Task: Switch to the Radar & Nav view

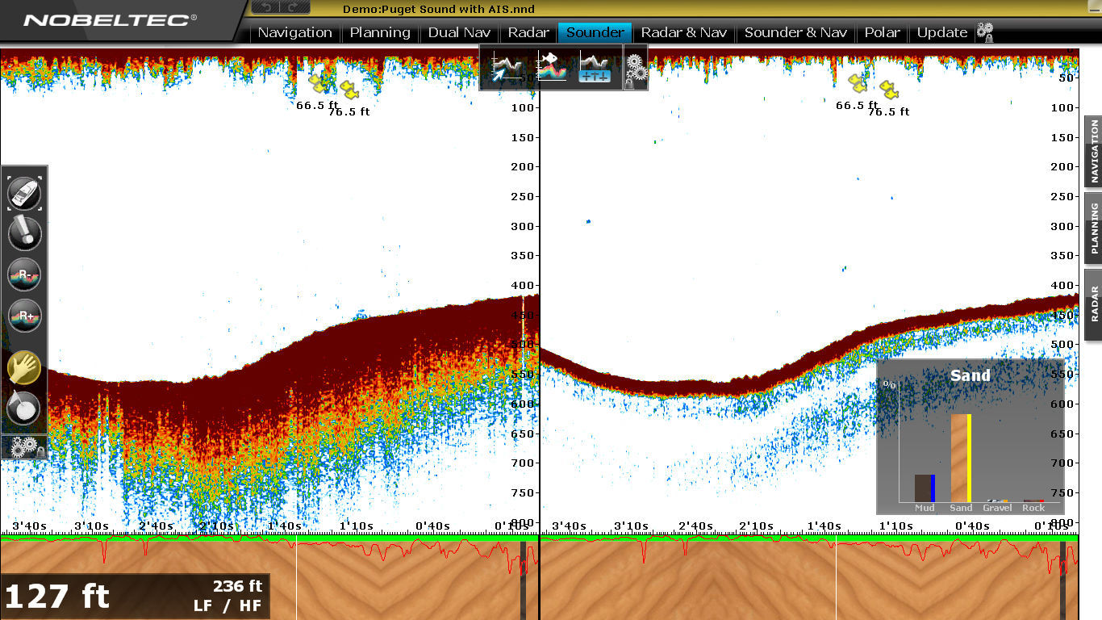Action: (684, 32)
